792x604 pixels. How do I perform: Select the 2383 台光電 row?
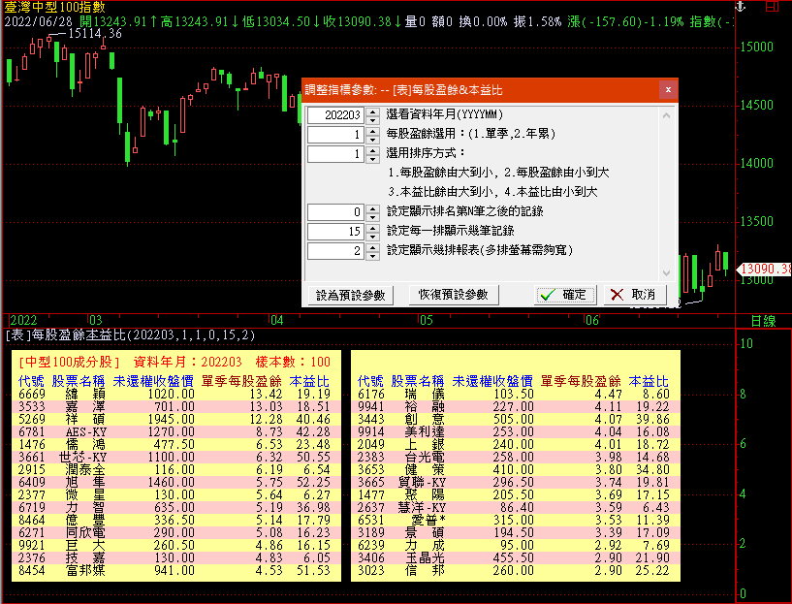515,457
